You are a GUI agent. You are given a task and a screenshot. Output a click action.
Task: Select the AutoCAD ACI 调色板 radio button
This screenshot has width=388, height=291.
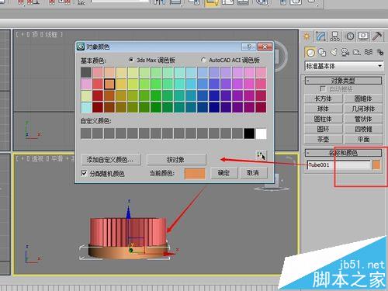tap(203, 60)
